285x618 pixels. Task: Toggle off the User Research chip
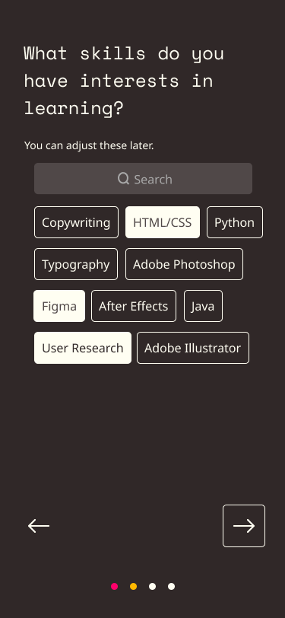click(83, 348)
